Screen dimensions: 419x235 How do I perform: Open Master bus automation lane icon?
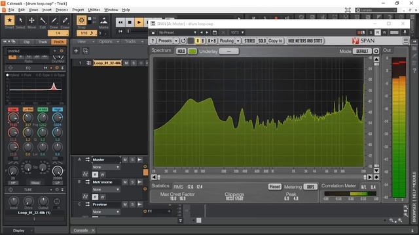(85, 174)
